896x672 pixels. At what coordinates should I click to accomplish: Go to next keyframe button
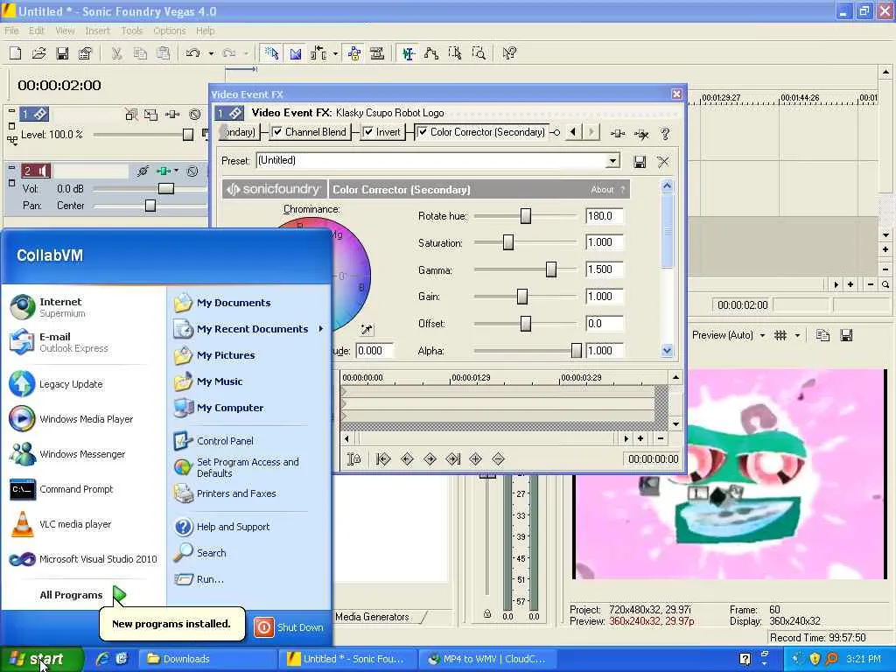430,458
